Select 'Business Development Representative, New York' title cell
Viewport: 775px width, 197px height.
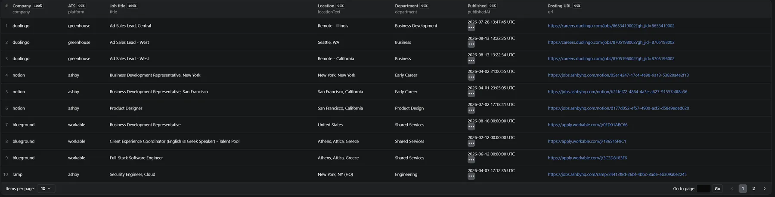[x=155, y=75]
